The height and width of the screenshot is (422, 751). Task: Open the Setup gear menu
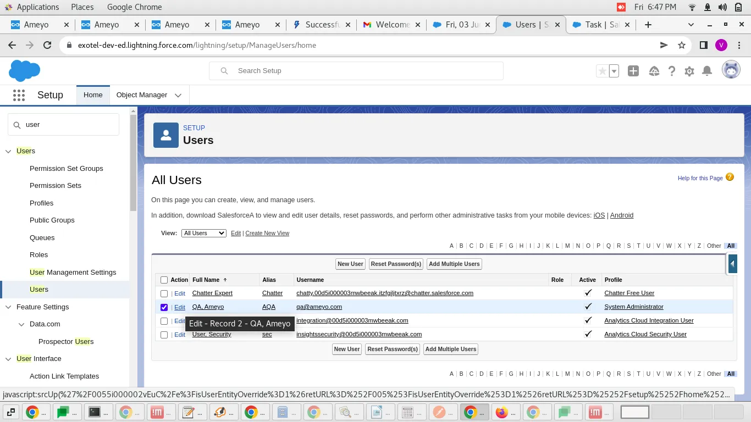689,71
